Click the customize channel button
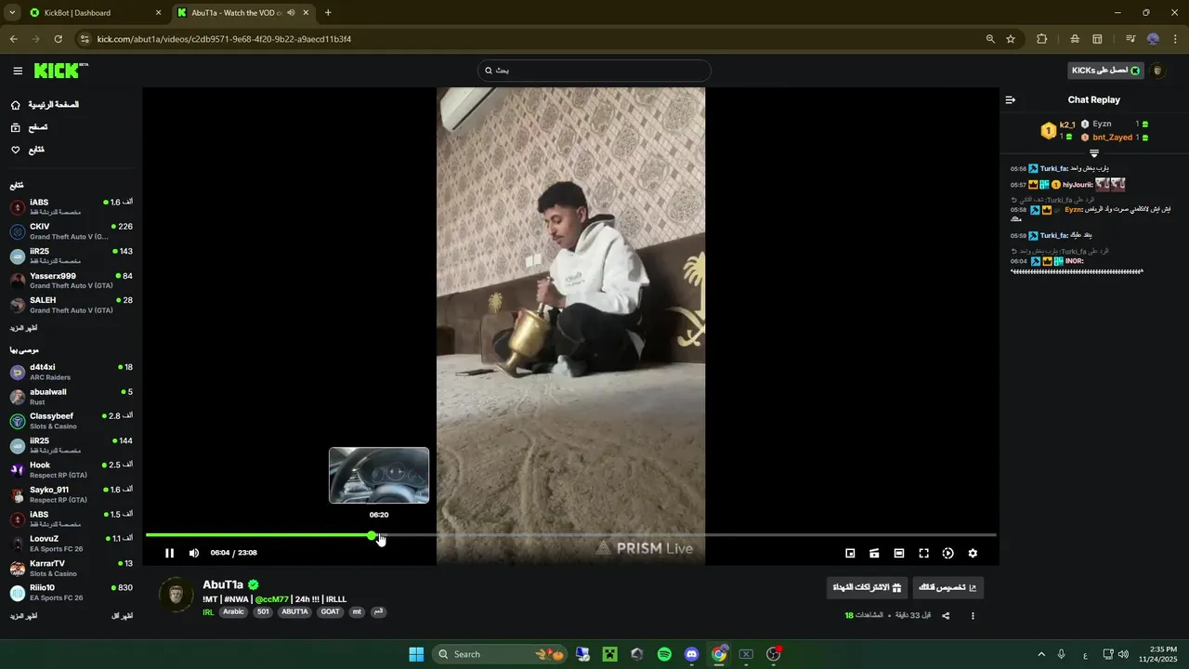 pos(948,587)
